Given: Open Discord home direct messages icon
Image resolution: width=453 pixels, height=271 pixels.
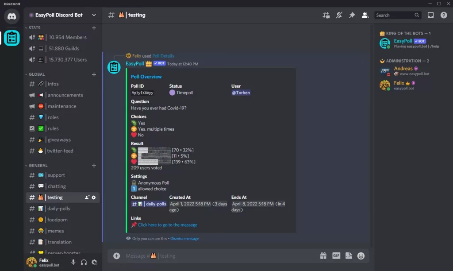Looking at the screenshot, I should [12, 16].
